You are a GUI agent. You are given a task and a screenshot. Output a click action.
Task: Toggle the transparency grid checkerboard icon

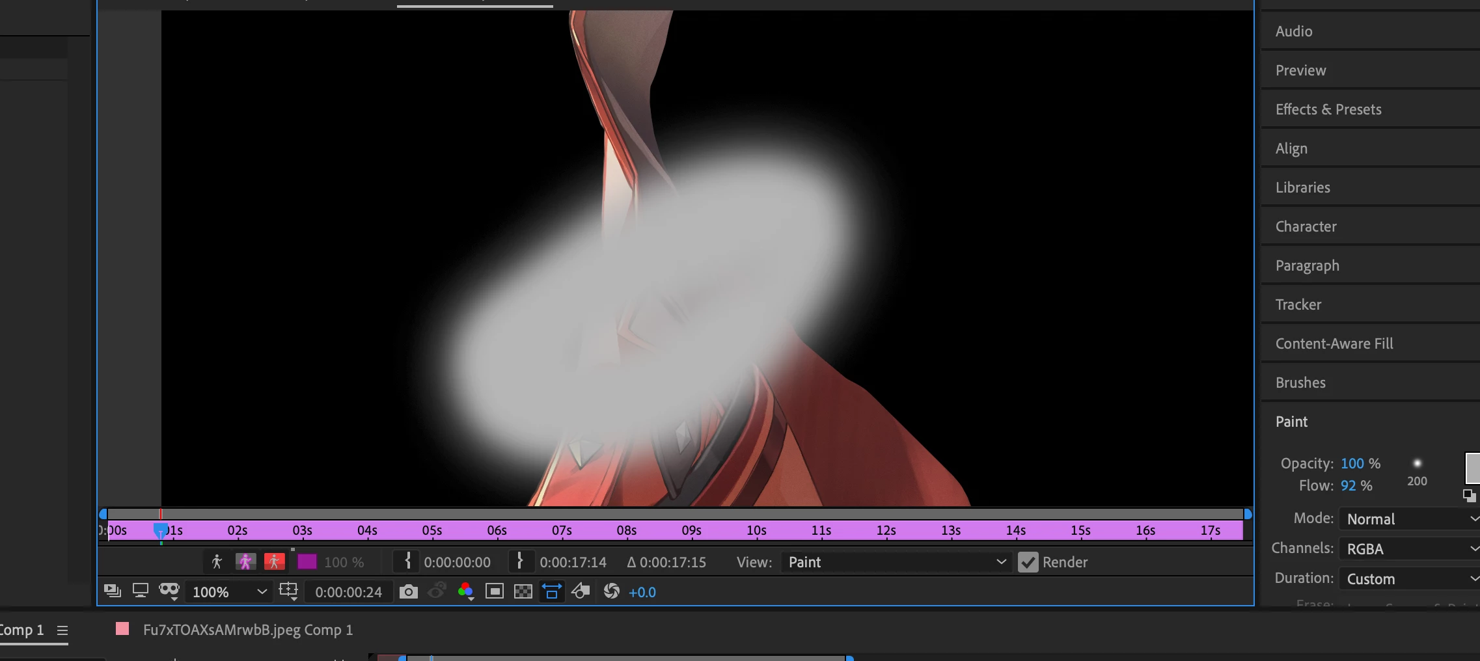(x=523, y=591)
